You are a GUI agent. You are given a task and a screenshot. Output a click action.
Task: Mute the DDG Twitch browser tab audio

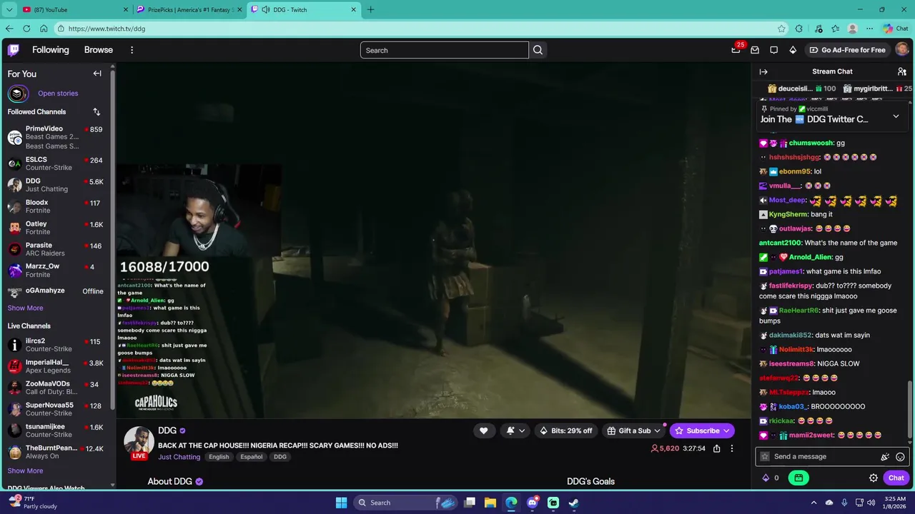pos(266,9)
